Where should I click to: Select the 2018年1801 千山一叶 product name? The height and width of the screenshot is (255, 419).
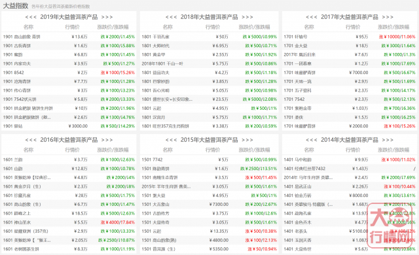click(x=162, y=63)
